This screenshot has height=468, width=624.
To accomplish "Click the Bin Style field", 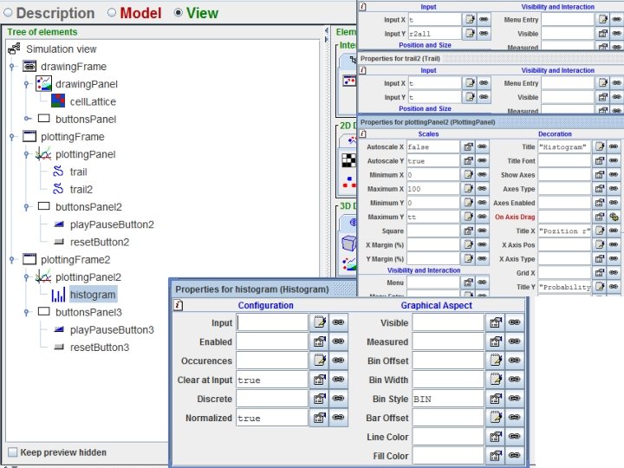I will click(x=448, y=399).
